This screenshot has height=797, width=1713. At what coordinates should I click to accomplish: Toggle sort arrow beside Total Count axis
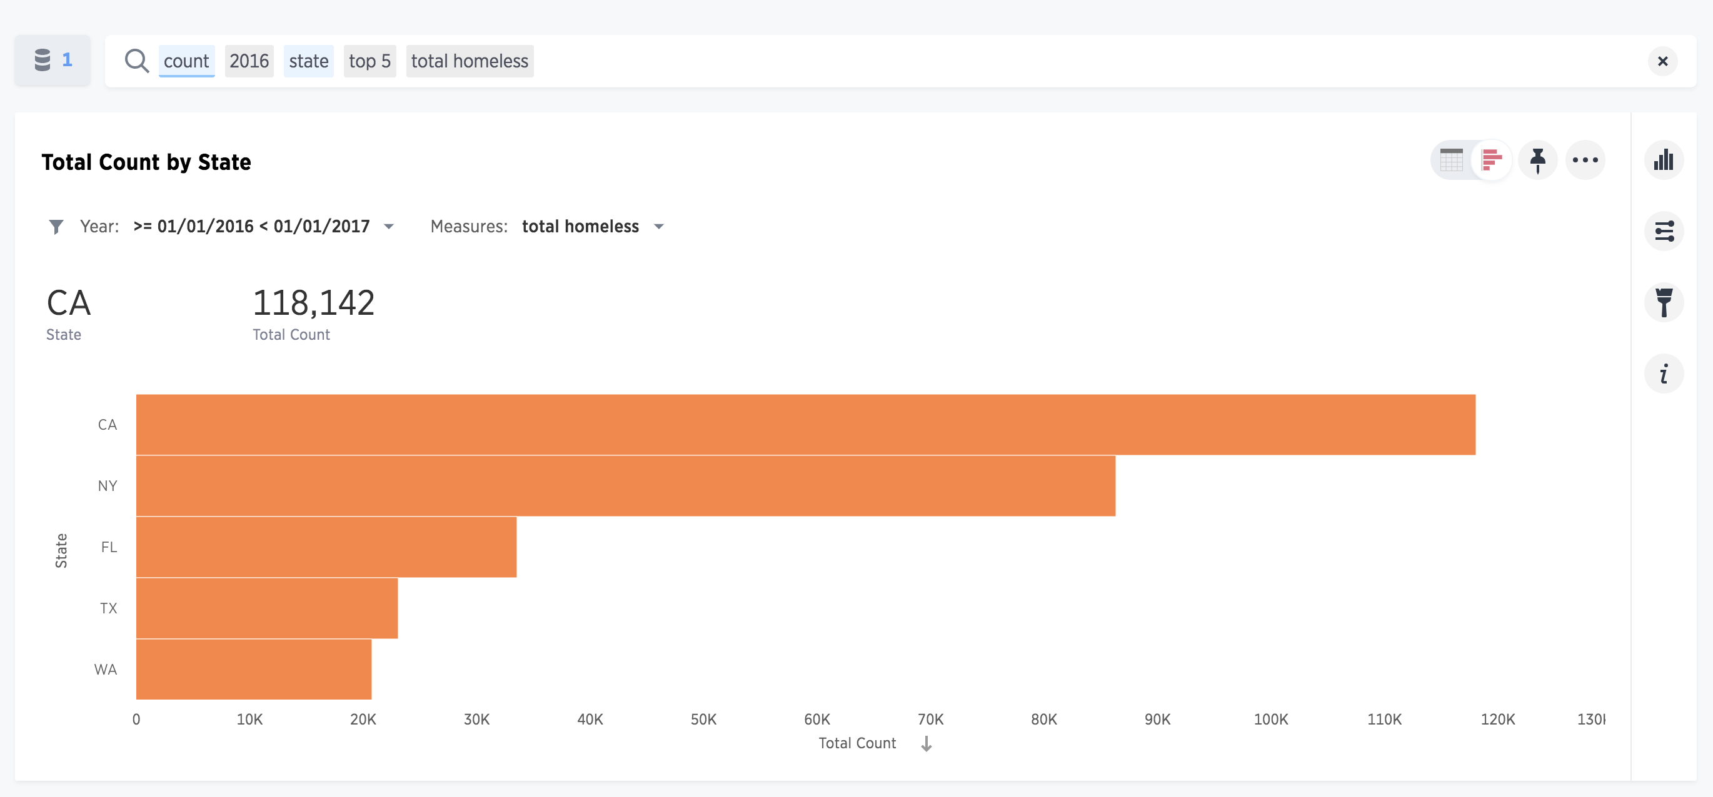click(x=927, y=744)
